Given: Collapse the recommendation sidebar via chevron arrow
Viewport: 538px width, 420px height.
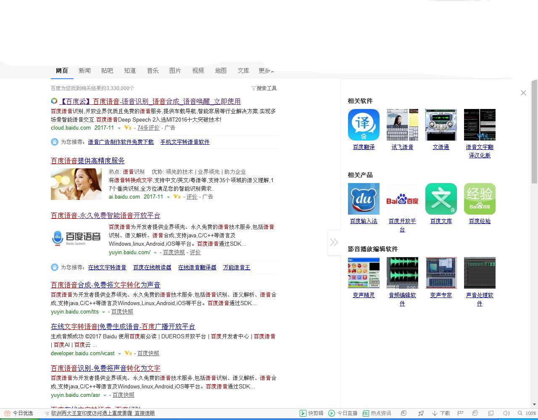Looking at the screenshot, I should tap(334, 242).
